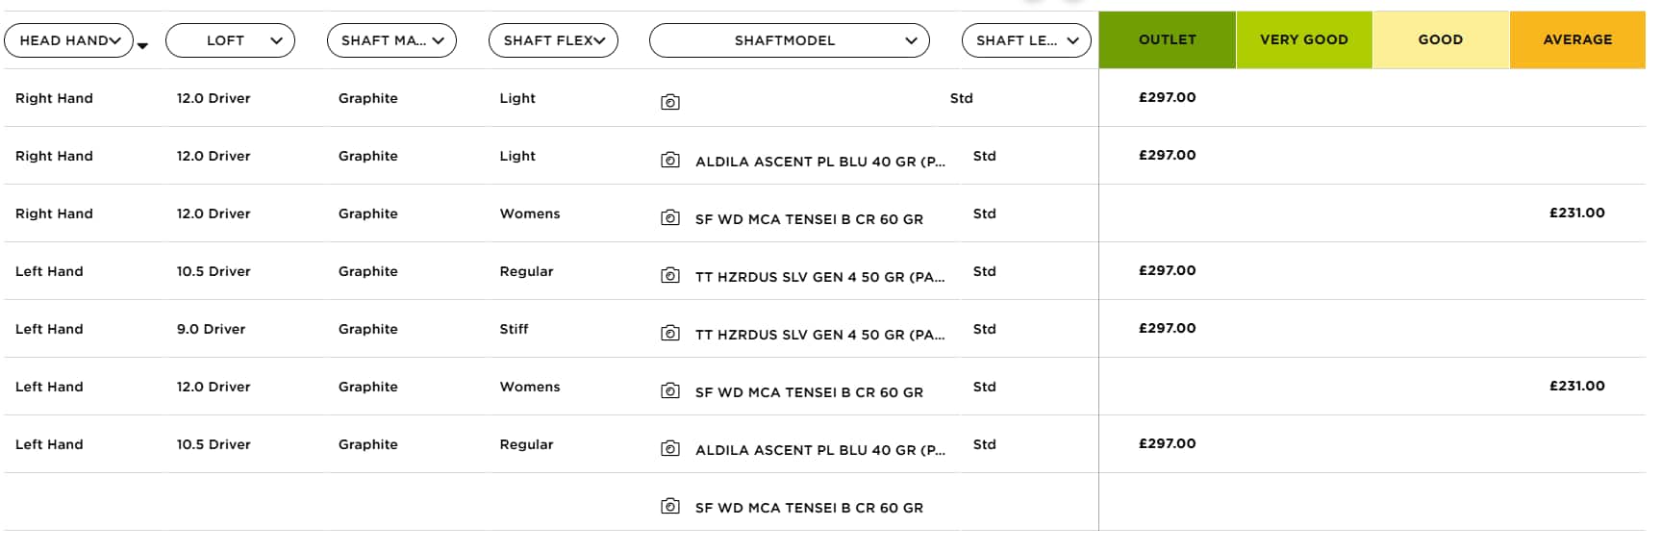
Task: Expand the Loft filter dropdown
Action: [x=230, y=40]
